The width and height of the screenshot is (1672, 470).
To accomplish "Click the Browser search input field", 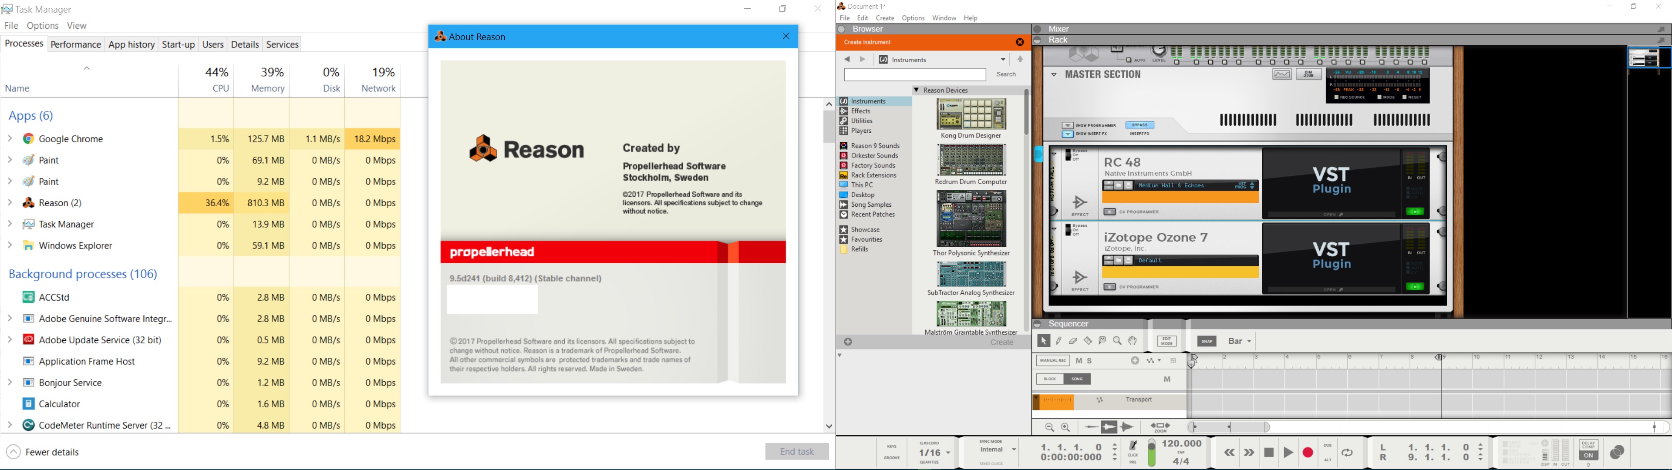I will (915, 75).
